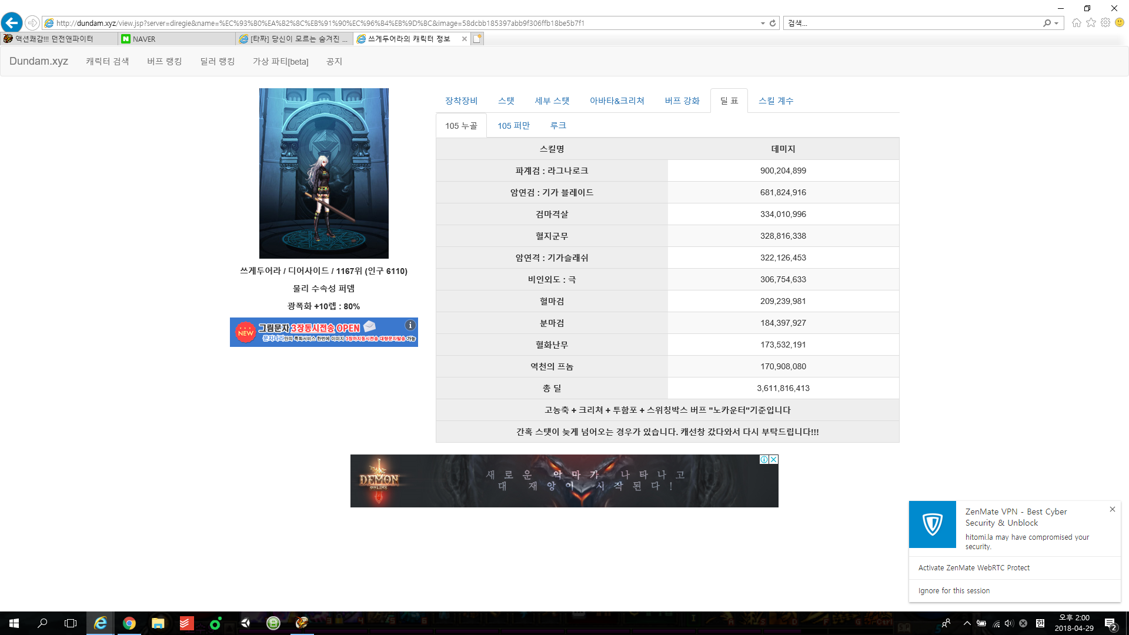The image size is (1129, 635).
Task: Open Windows taskbar search icon
Action: tap(42, 623)
